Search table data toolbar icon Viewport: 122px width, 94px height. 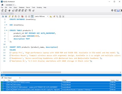pyautogui.click(x=30, y=11)
